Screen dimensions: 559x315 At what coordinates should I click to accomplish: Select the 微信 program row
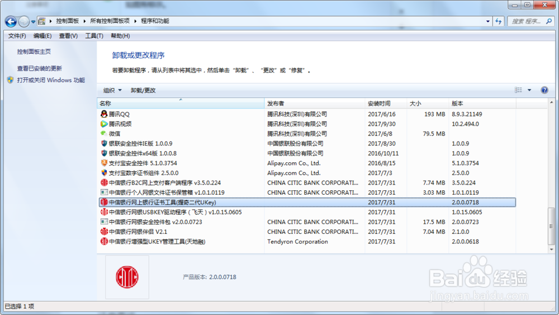click(307, 134)
